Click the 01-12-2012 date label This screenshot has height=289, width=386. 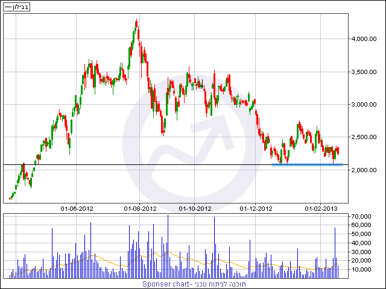click(256, 209)
